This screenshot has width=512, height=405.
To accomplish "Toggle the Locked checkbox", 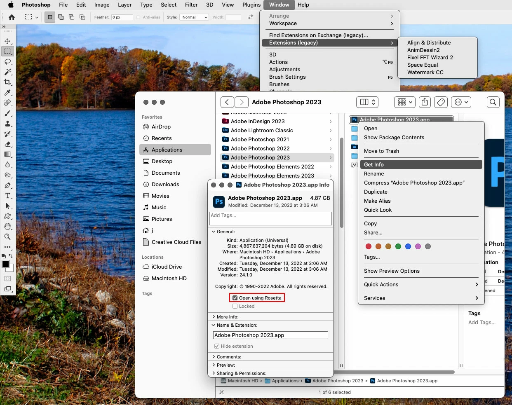I will [235, 306].
